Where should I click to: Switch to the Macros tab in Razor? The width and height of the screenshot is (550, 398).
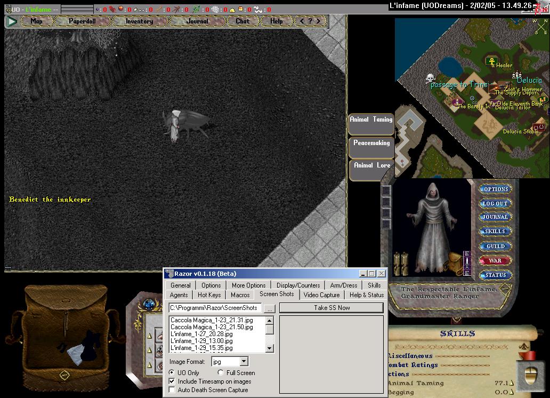[x=240, y=295]
